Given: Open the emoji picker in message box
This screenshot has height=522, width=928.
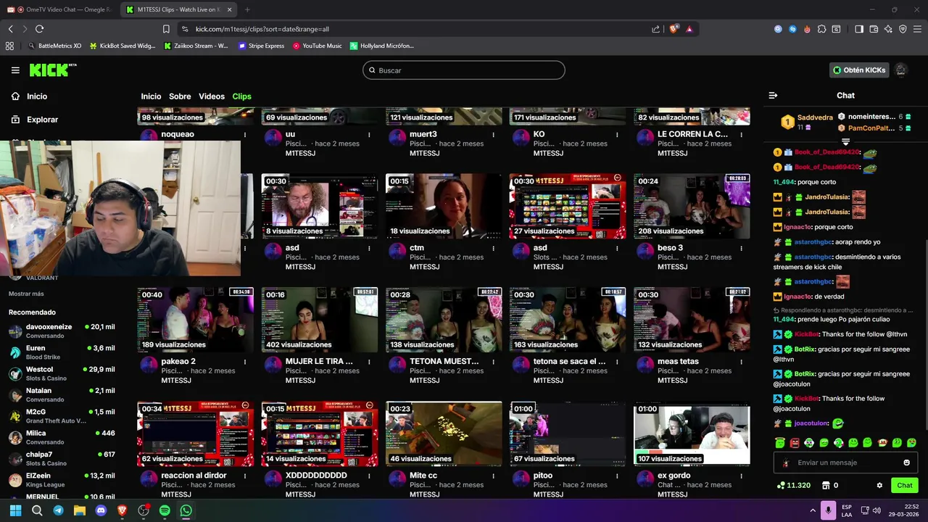Looking at the screenshot, I should pyautogui.click(x=906, y=463).
